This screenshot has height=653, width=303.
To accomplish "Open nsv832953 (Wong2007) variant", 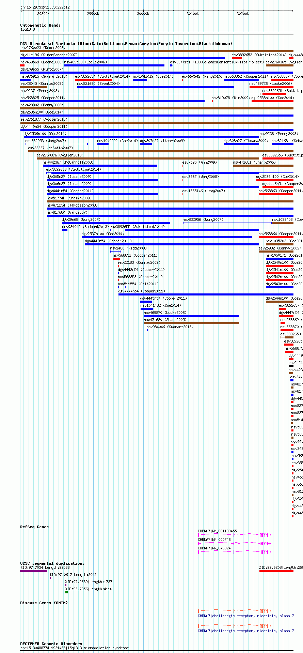I will [x=46, y=141].
